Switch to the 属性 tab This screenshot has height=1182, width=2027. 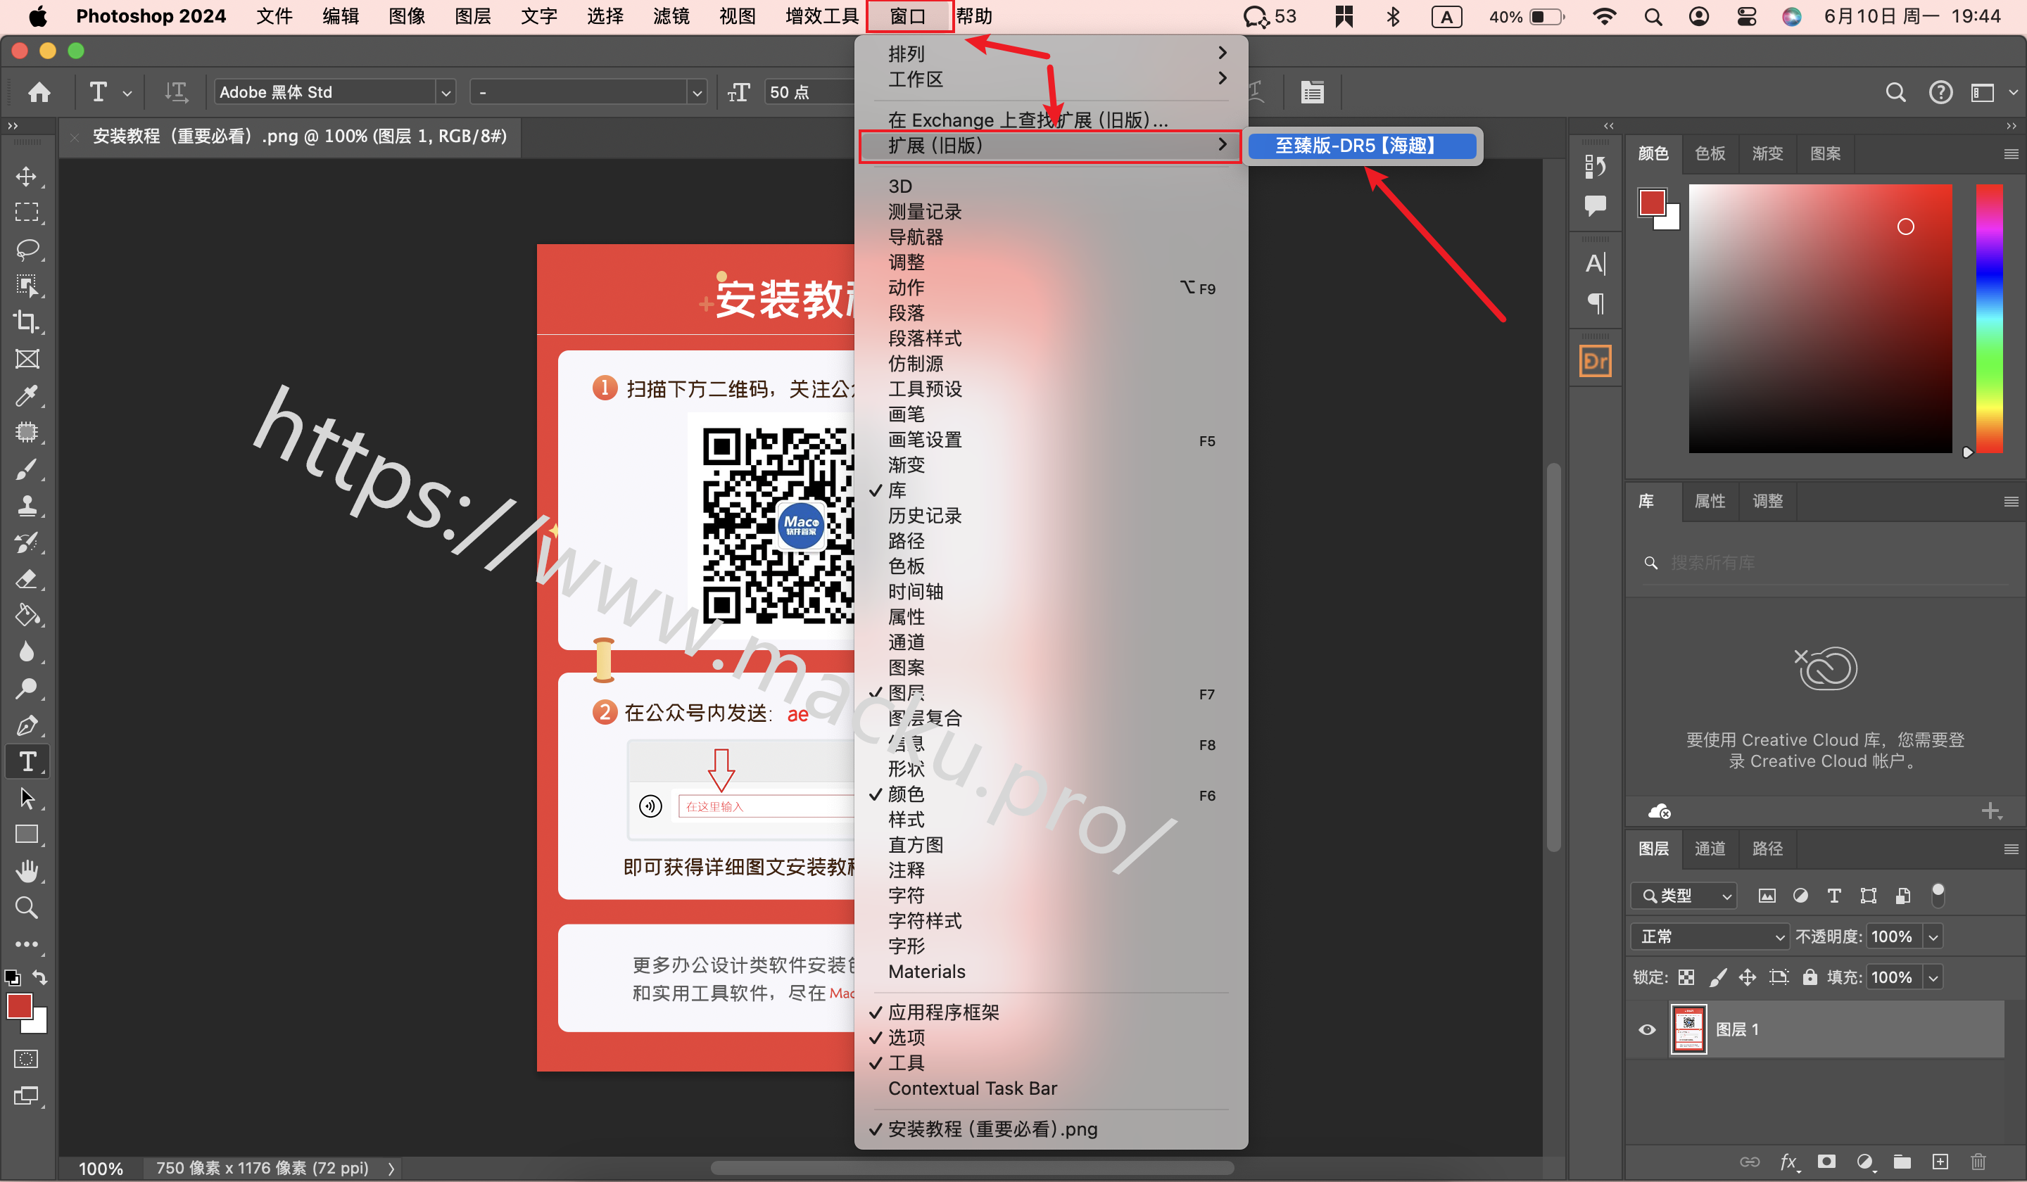click(1710, 501)
